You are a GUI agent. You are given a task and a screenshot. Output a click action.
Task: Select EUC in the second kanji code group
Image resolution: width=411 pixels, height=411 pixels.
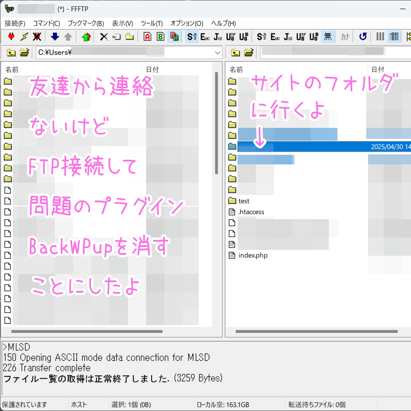(x=275, y=37)
